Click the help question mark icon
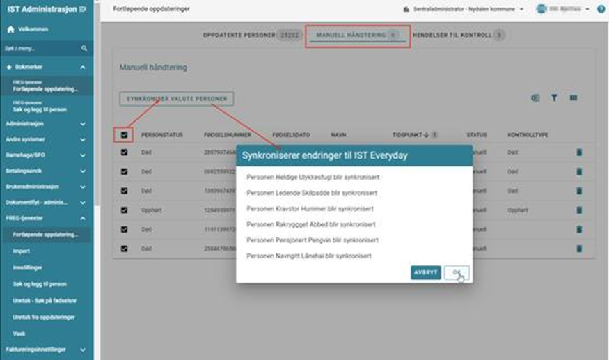 pyautogui.click(x=601, y=9)
